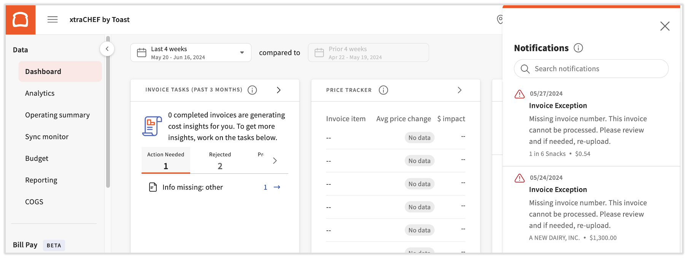Click the Search notifications field
Image resolution: width=687 pixels, height=258 pixels.
pyautogui.click(x=591, y=69)
